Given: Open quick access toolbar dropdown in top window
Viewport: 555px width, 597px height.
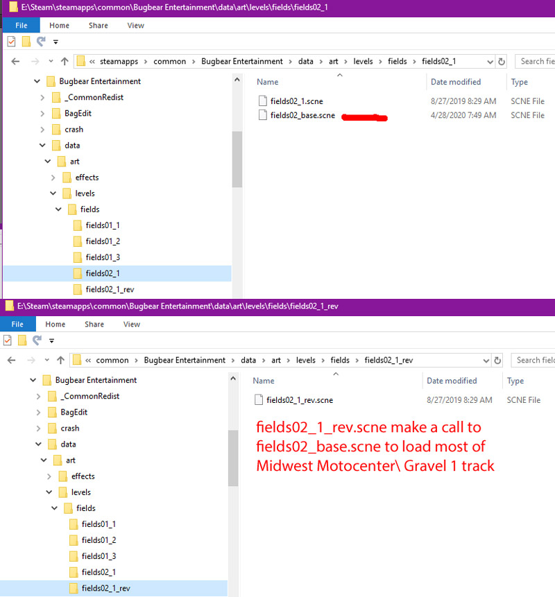Looking at the screenshot, I should click(x=55, y=42).
